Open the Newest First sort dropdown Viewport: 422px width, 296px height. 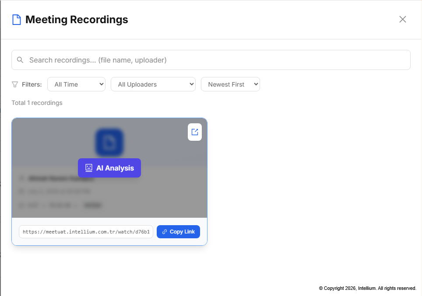230,84
